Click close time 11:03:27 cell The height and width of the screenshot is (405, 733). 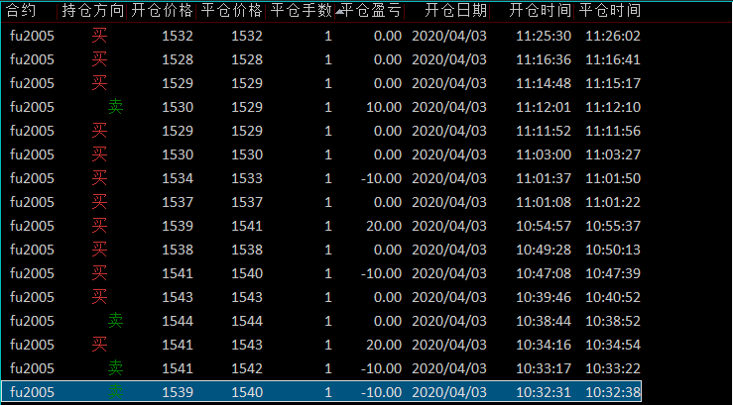613,154
